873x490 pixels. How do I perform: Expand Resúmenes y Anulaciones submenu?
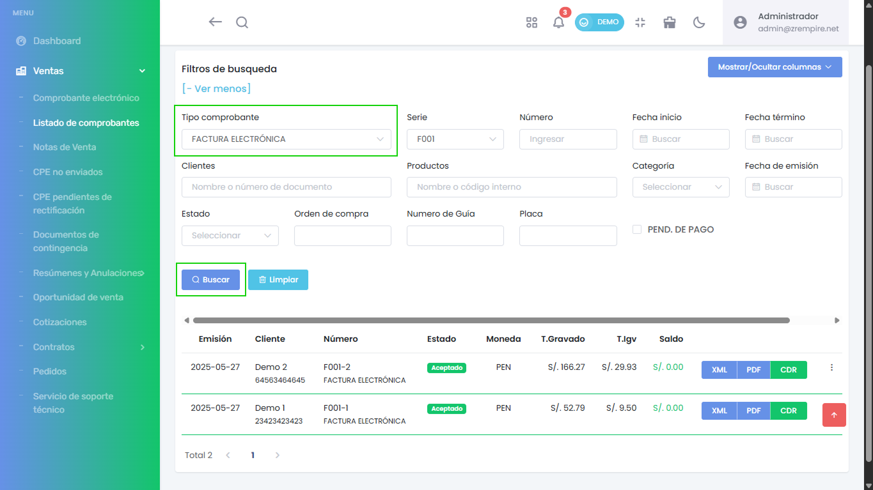(x=143, y=273)
